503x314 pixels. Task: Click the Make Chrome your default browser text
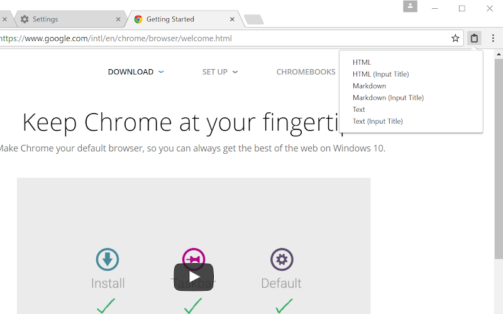[x=192, y=148]
